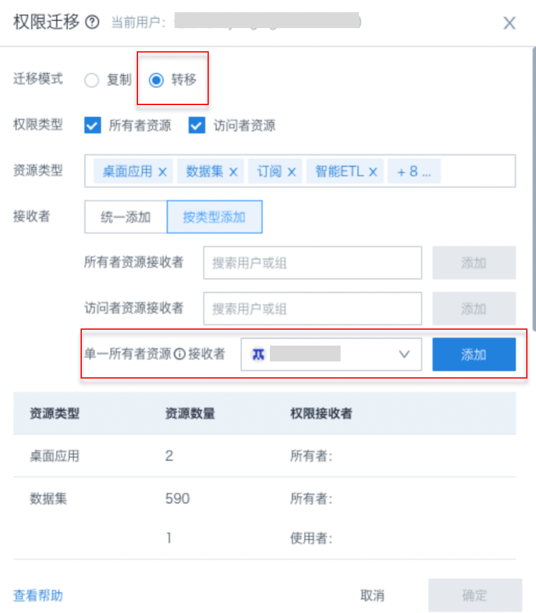Switch to the 统一添加 tab
Image resolution: width=536 pixels, height=613 pixels.
tap(125, 217)
